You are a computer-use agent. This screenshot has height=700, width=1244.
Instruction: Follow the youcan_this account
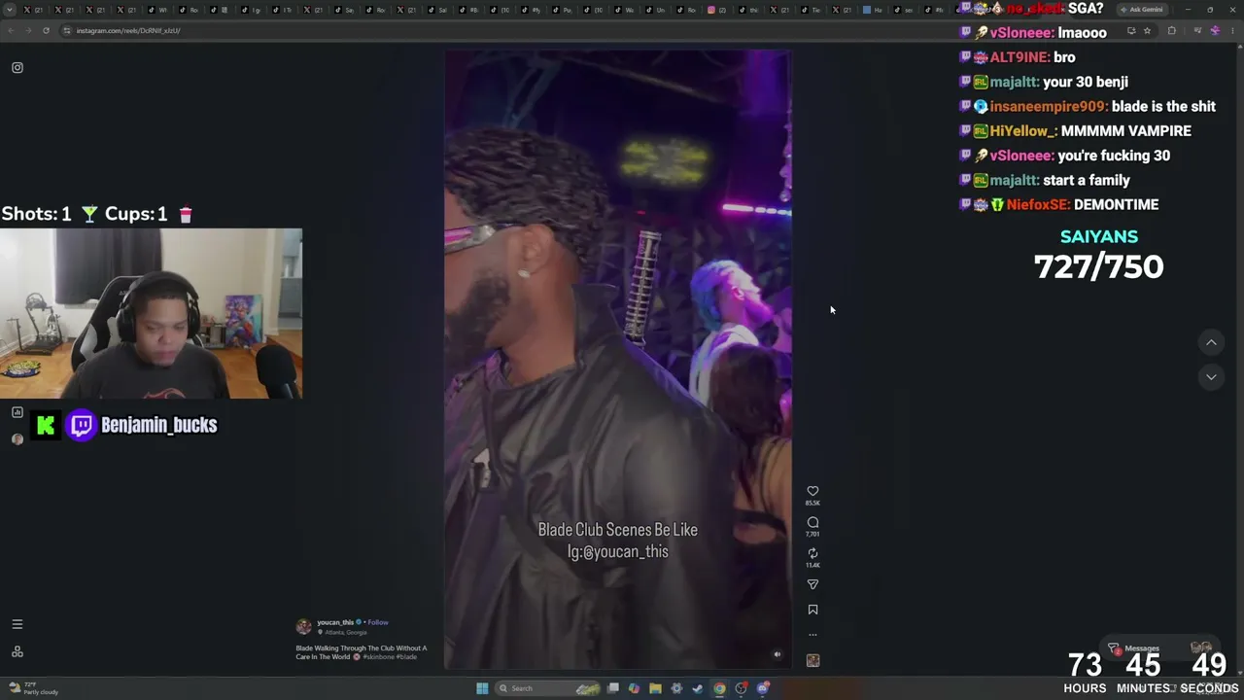(378, 622)
